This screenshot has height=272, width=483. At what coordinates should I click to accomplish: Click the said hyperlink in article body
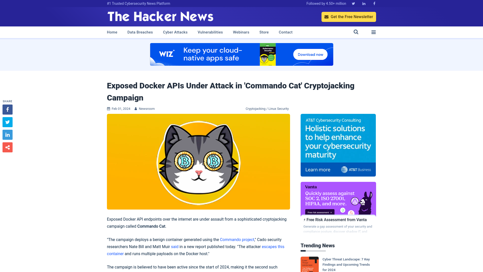pos(175,246)
